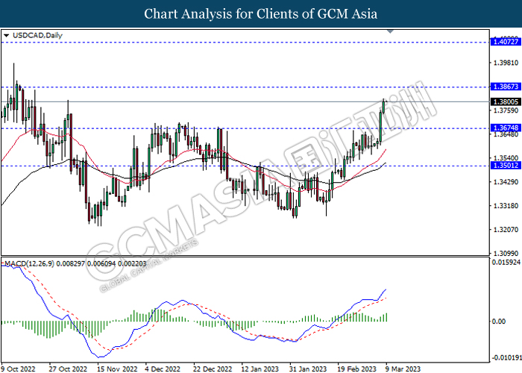Click the chart shift triangle marker at top
The height and width of the screenshot is (373, 522).
click(390, 31)
